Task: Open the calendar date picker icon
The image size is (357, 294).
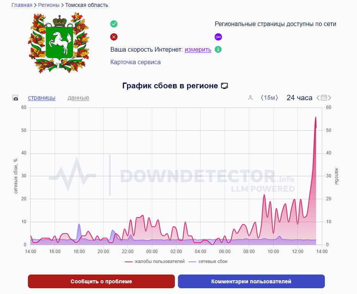Action: [x=324, y=98]
